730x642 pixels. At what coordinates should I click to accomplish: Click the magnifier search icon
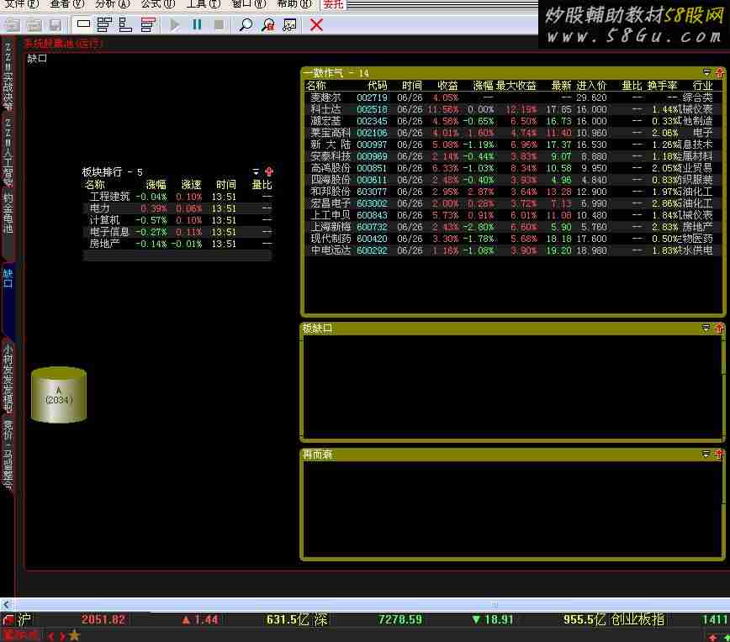click(x=246, y=24)
